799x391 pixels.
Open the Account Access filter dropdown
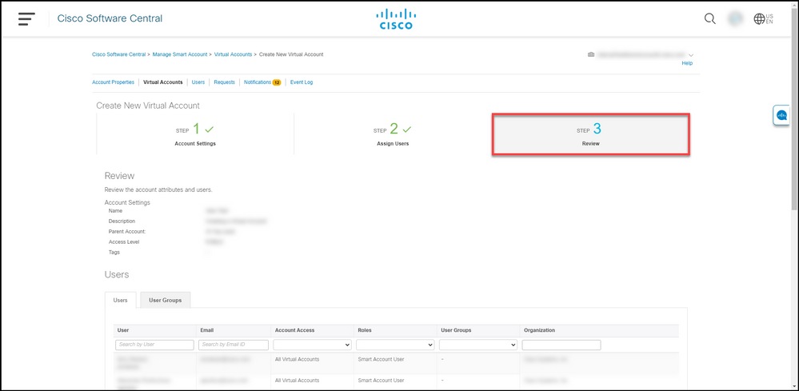pyautogui.click(x=313, y=345)
